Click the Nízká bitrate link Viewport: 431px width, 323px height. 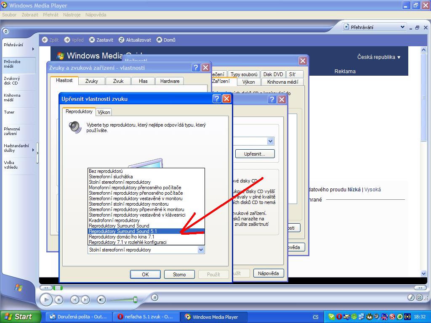click(354, 190)
